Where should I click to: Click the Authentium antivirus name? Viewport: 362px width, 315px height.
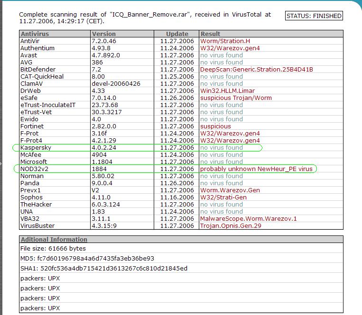tap(37, 48)
